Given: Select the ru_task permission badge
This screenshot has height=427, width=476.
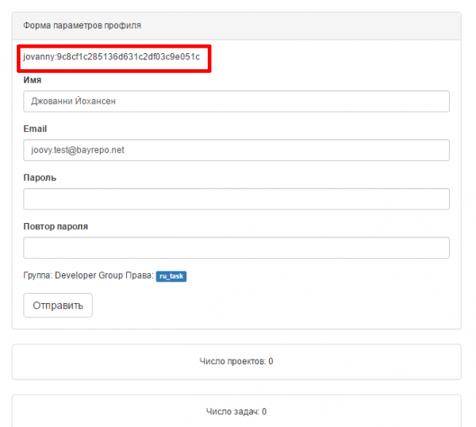Looking at the screenshot, I should tap(171, 276).
